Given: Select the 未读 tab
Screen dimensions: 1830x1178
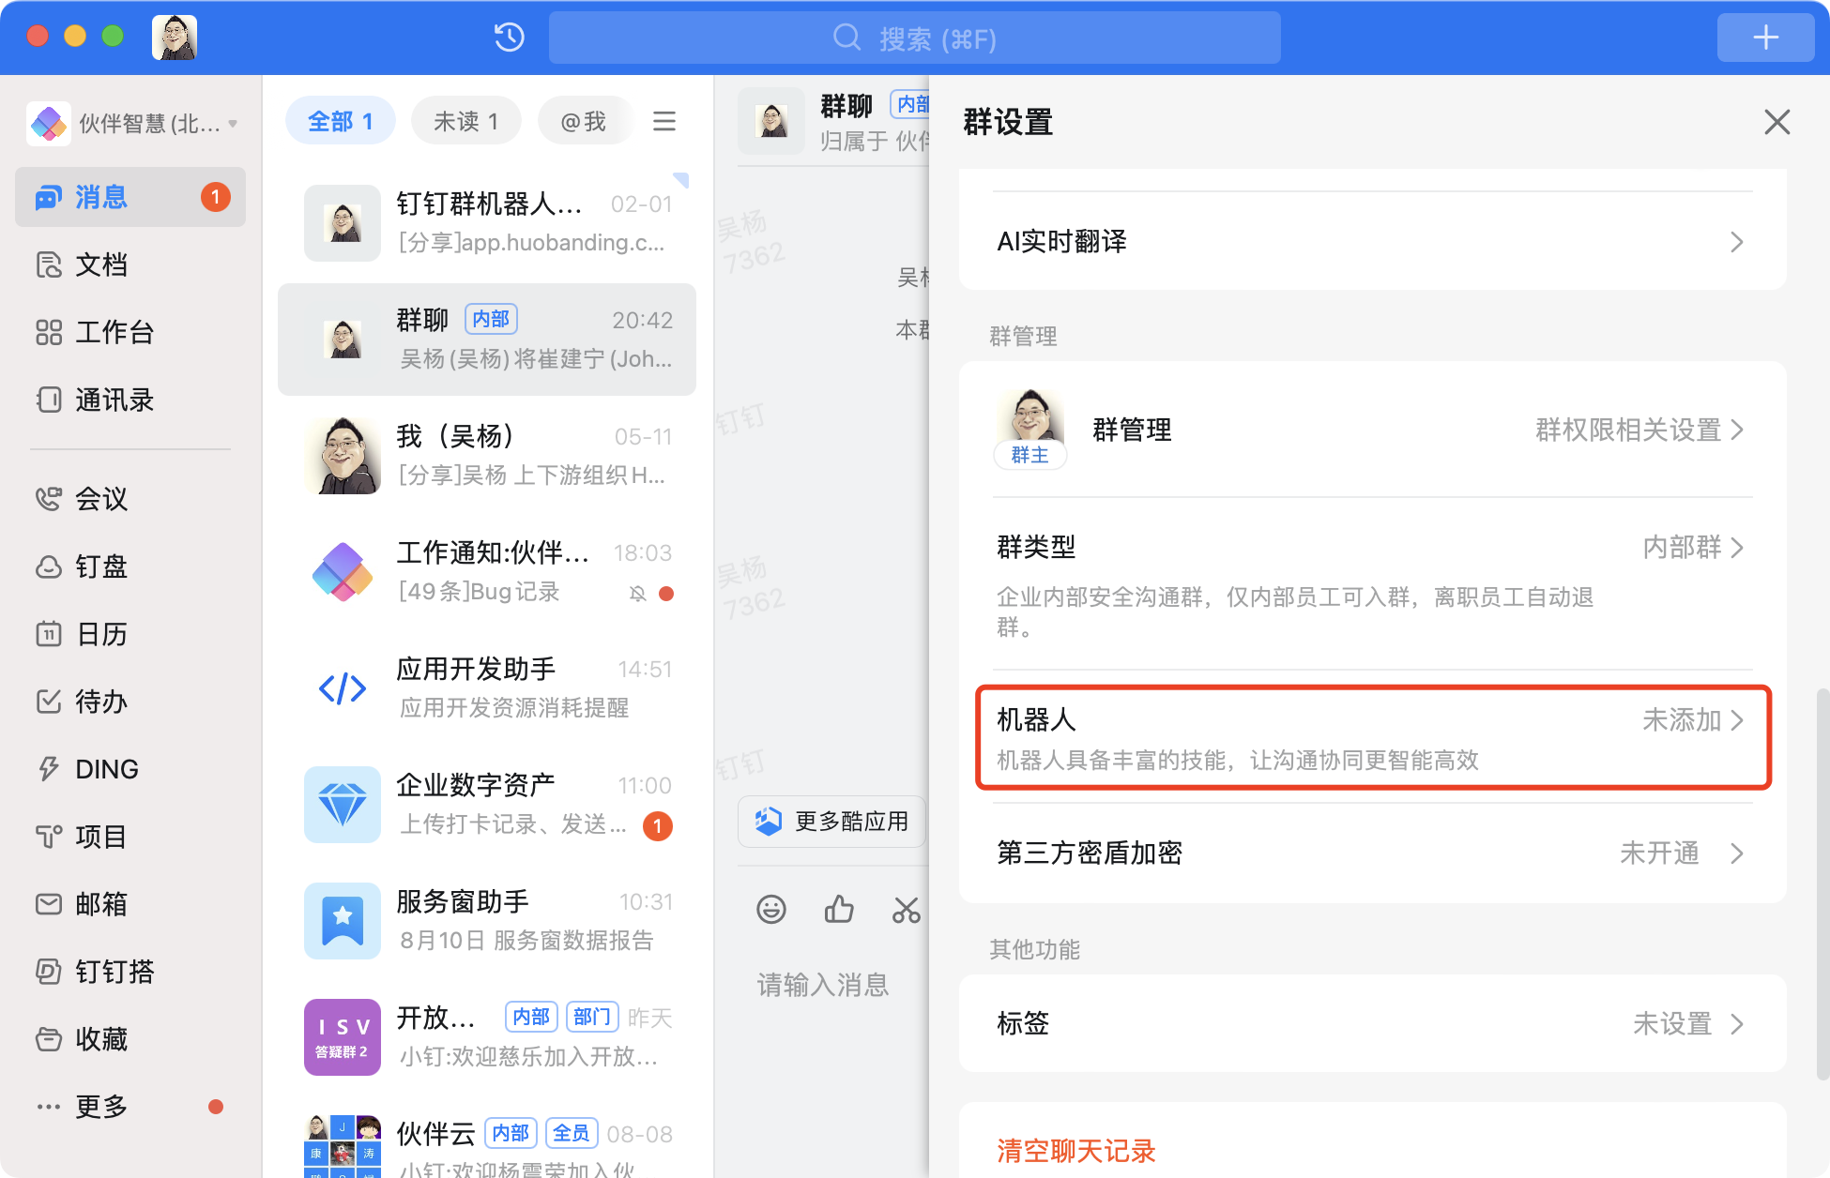Looking at the screenshot, I should (x=466, y=121).
